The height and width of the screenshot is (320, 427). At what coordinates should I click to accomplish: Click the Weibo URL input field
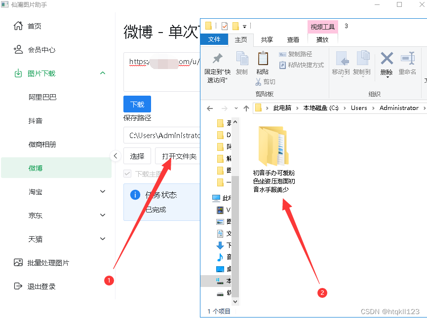pos(162,72)
